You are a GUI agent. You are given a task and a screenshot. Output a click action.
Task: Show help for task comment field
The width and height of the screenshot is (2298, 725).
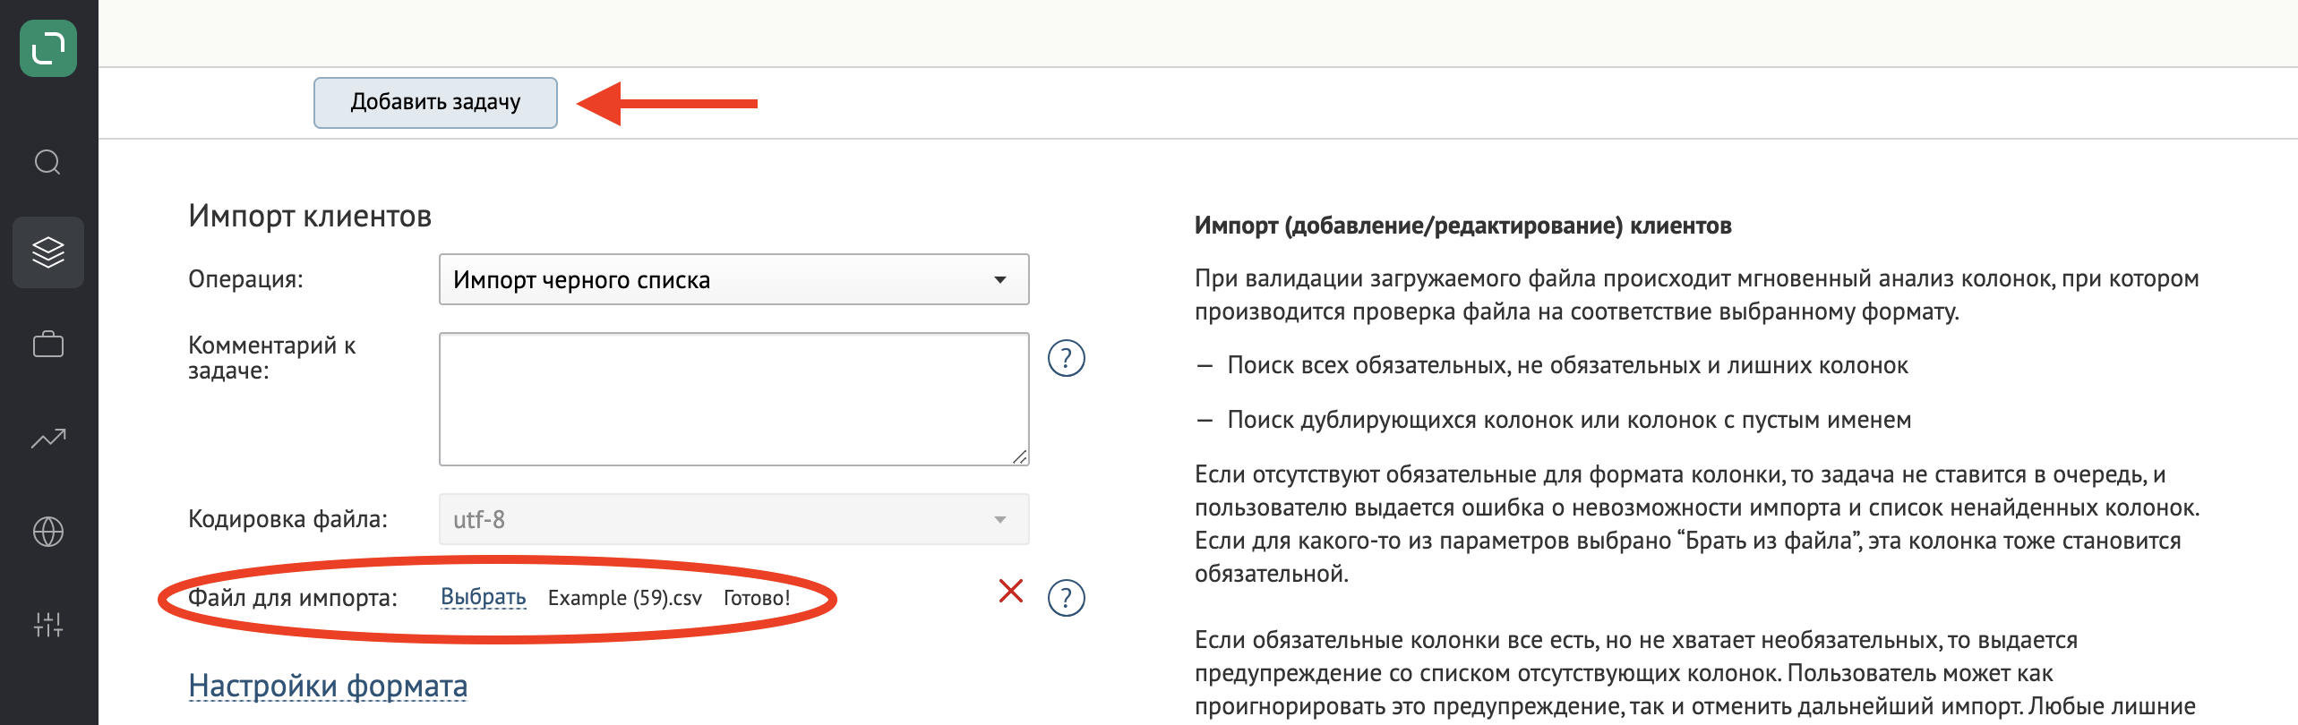[1067, 358]
